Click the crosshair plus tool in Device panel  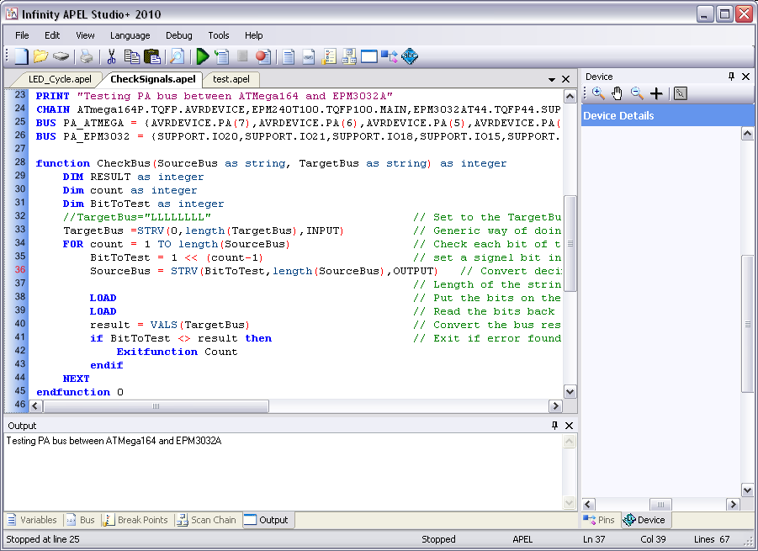click(657, 93)
